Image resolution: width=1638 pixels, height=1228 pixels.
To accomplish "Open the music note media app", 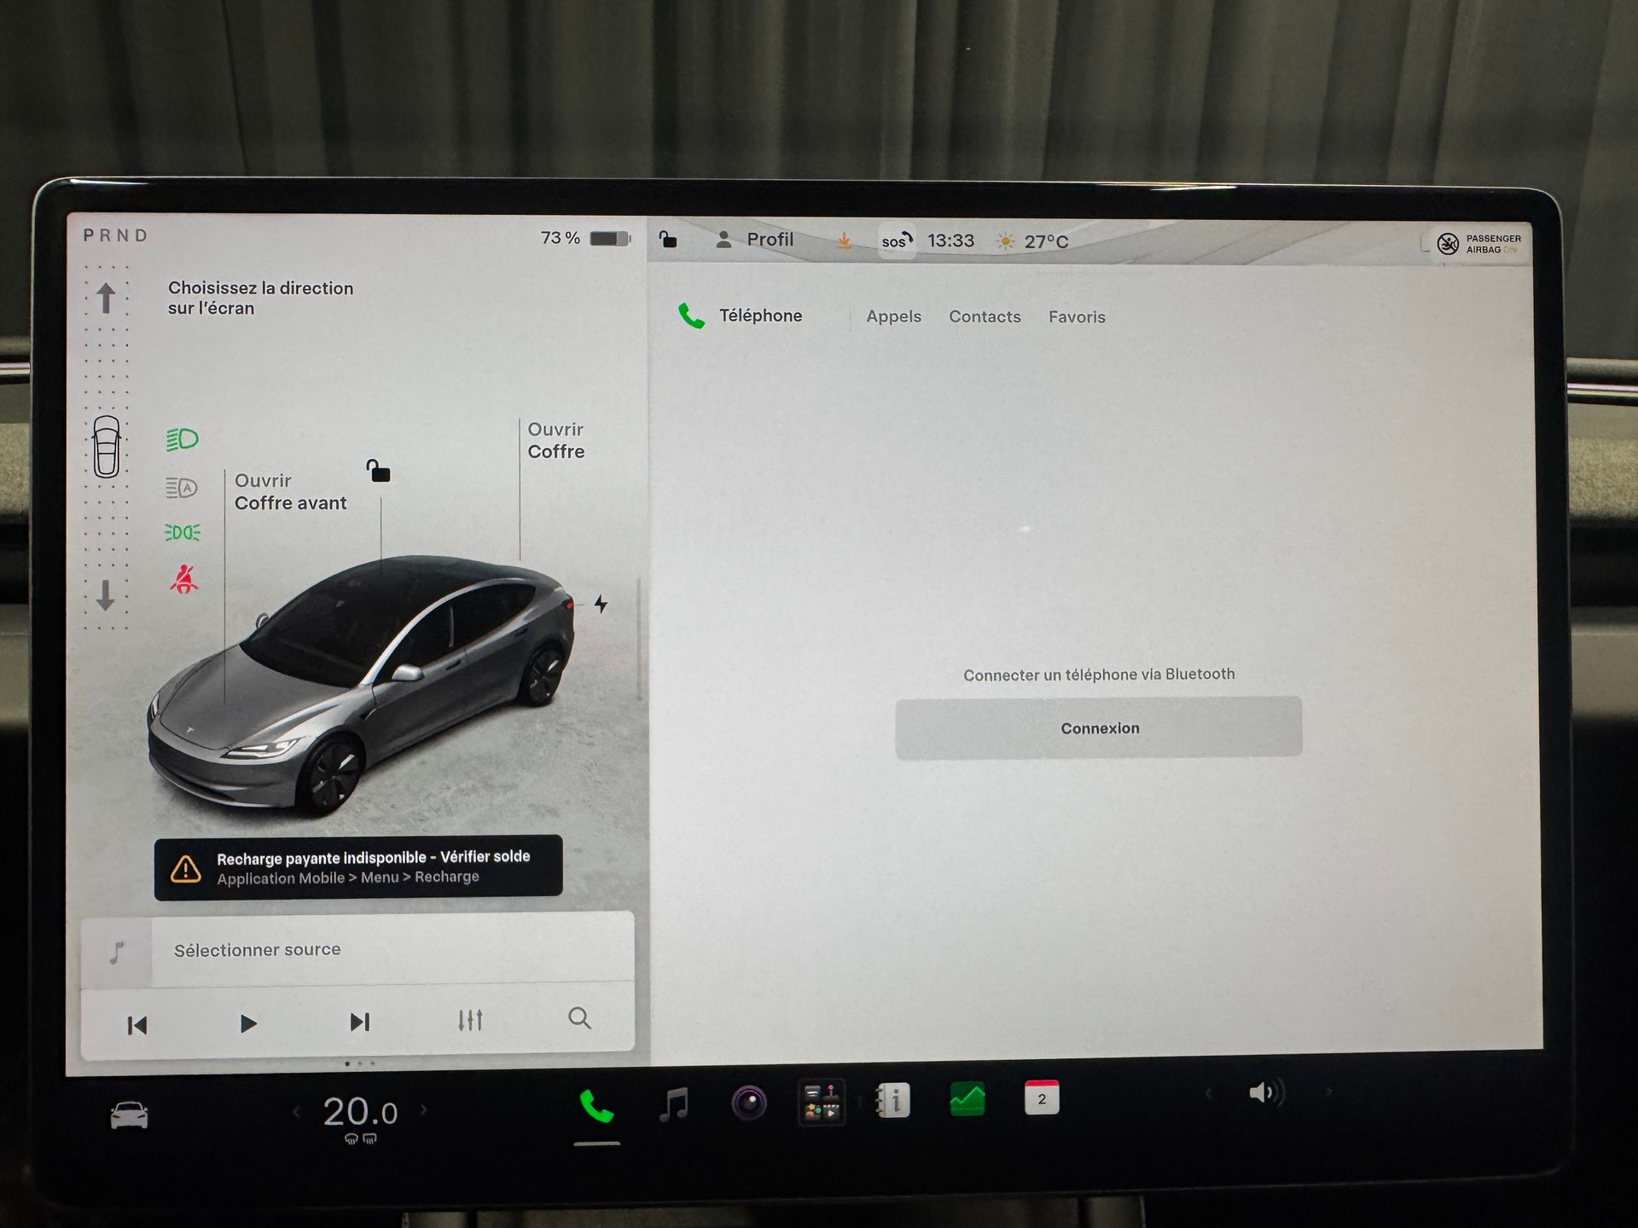I will [674, 1104].
